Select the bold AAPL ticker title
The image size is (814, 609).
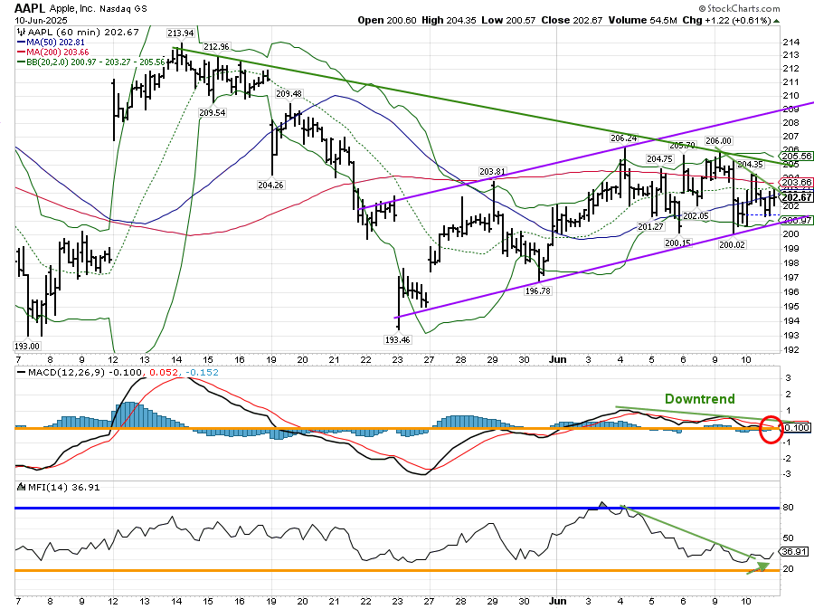point(30,8)
